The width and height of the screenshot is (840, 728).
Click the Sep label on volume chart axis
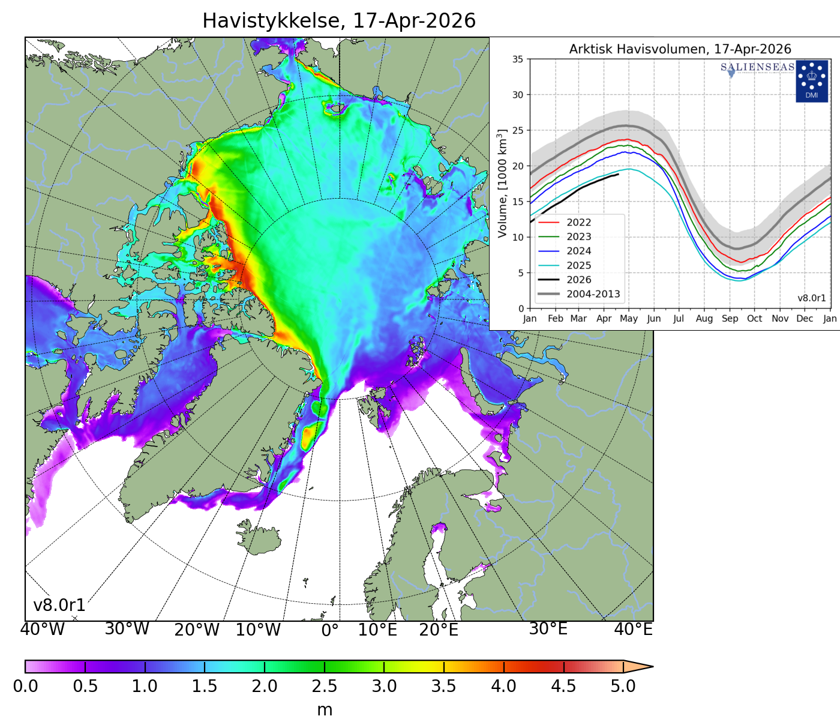(x=730, y=319)
